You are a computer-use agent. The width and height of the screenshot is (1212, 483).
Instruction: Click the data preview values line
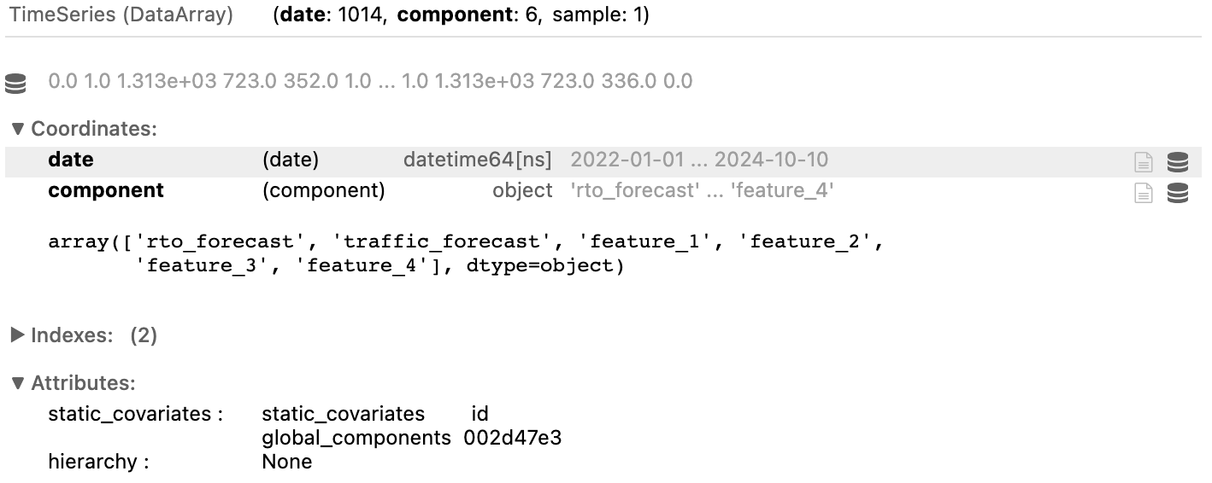coord(370,82)
